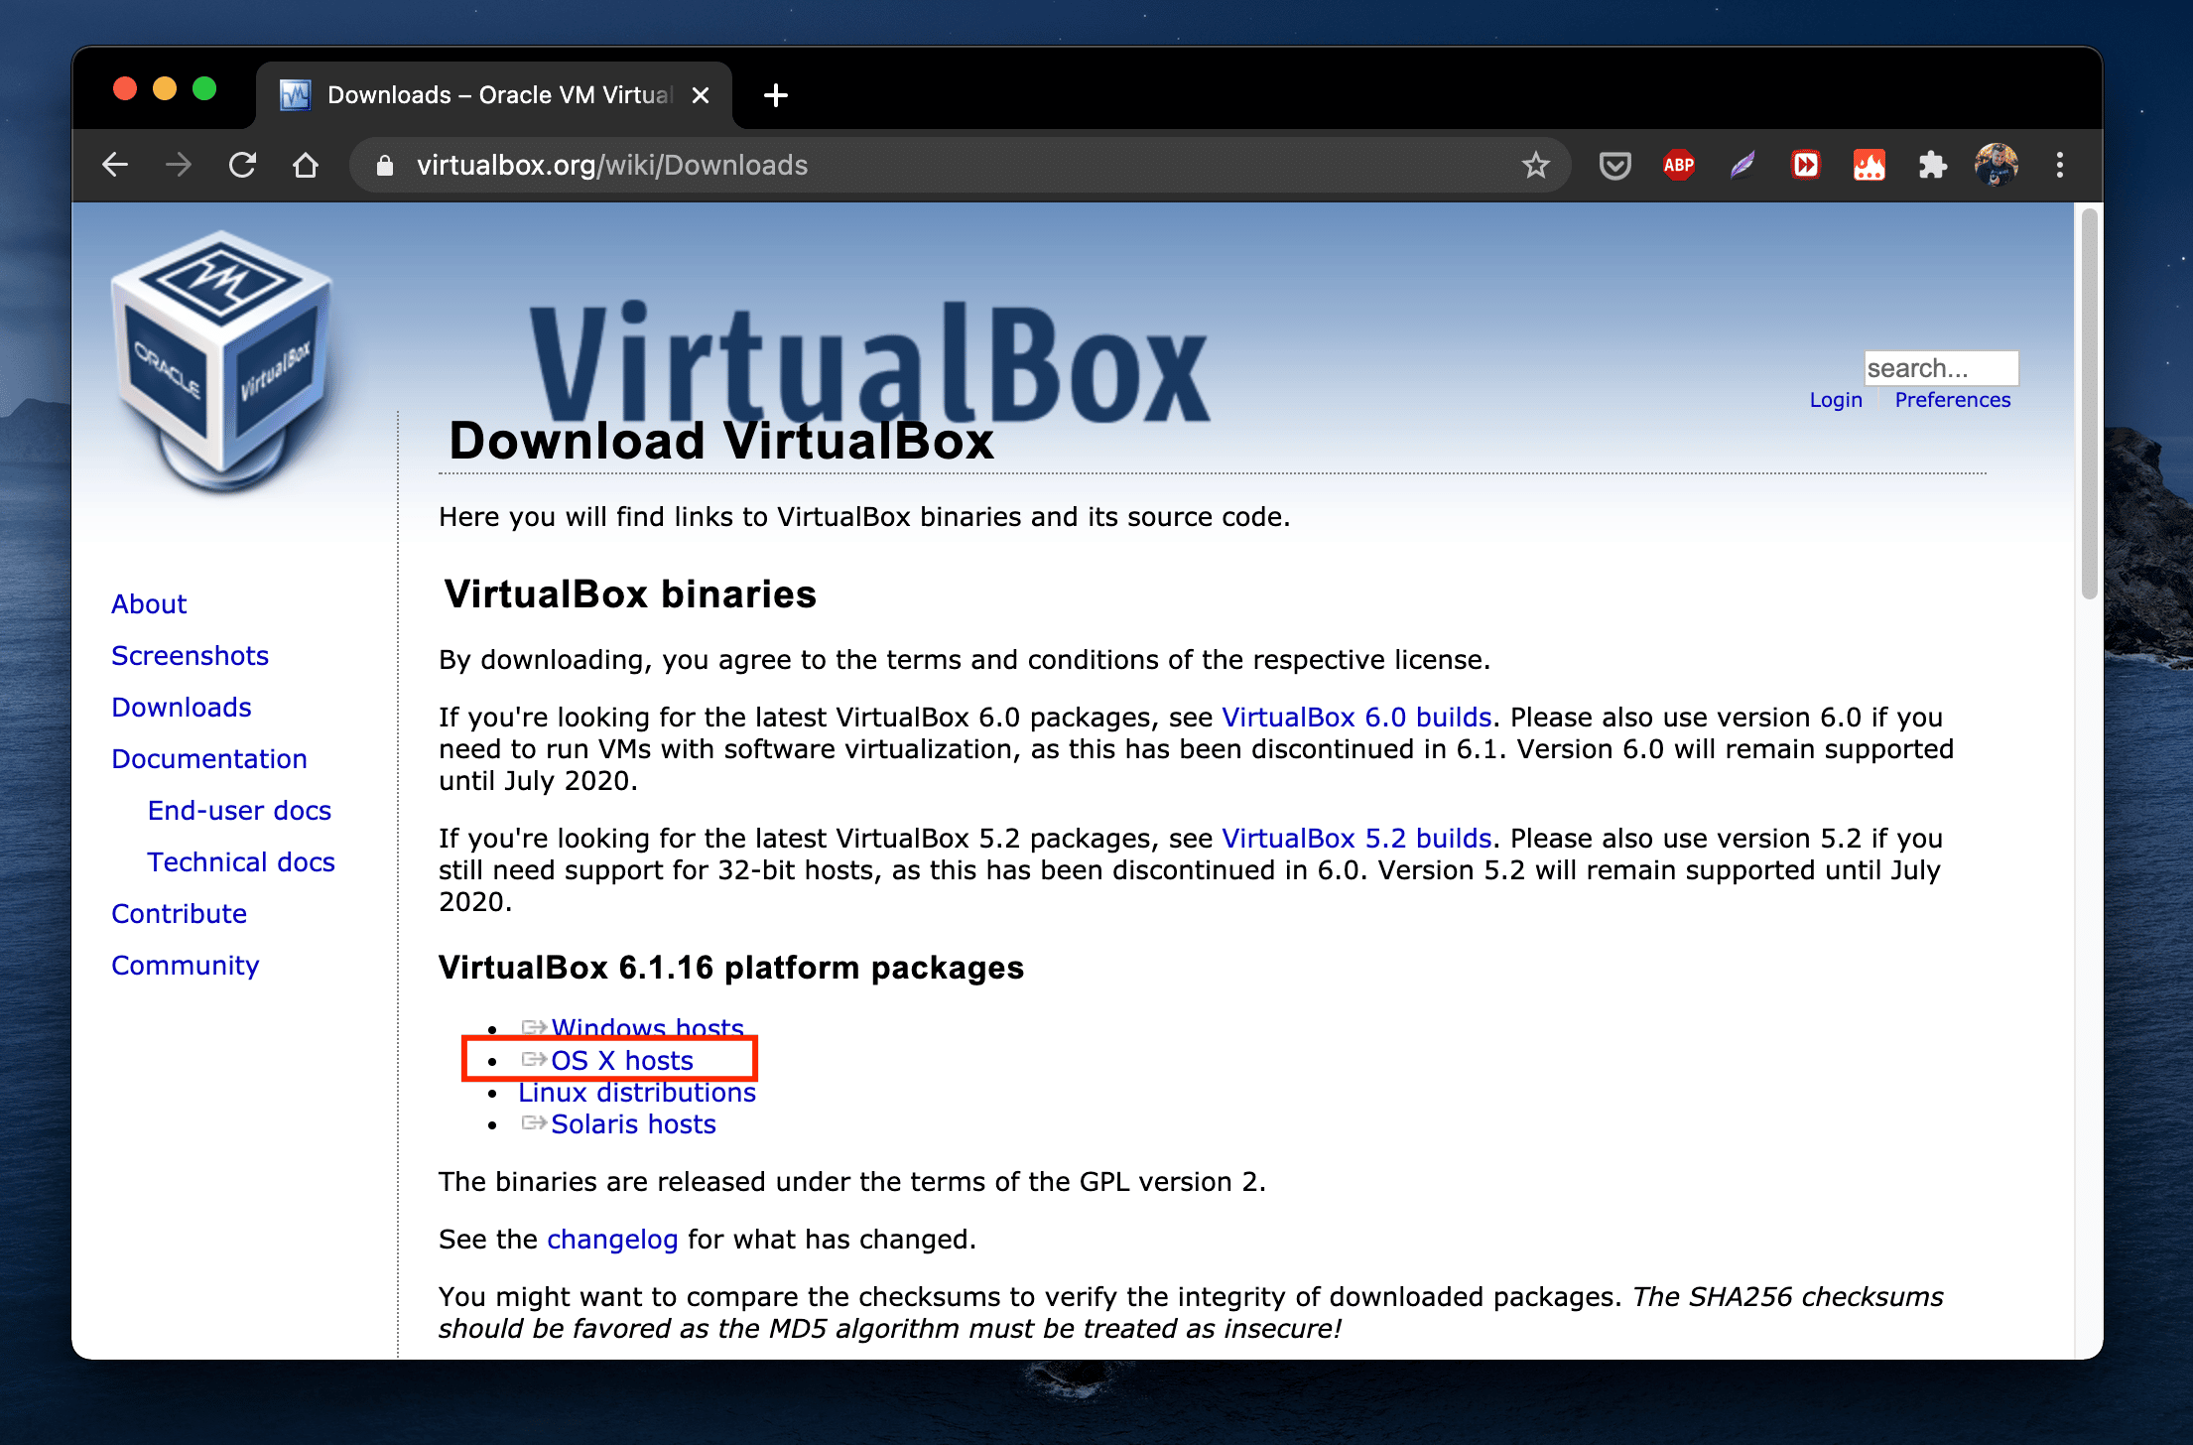Open the Chrome extensions puzzle icon
Viewport: 2193px width, 1445px height.
click(x=1932, y=165)
